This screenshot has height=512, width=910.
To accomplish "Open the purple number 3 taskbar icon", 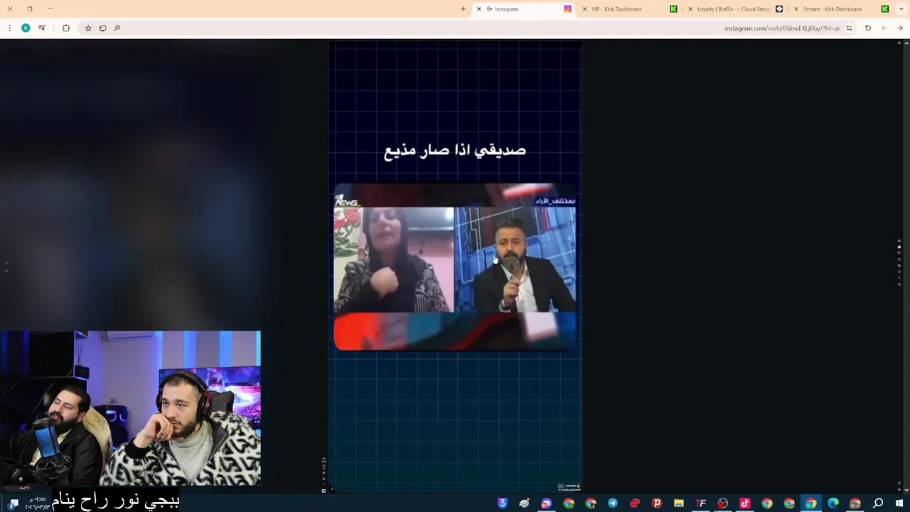I will [x=503, y=503].
